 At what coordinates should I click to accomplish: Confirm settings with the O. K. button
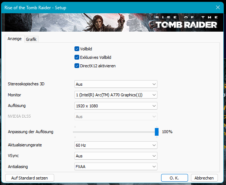point(174,178)
